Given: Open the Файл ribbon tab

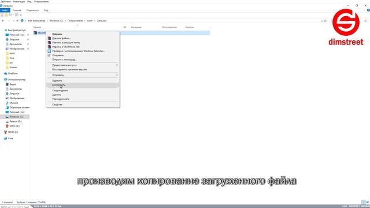Looking at the screenshot, I should [5, 10].
